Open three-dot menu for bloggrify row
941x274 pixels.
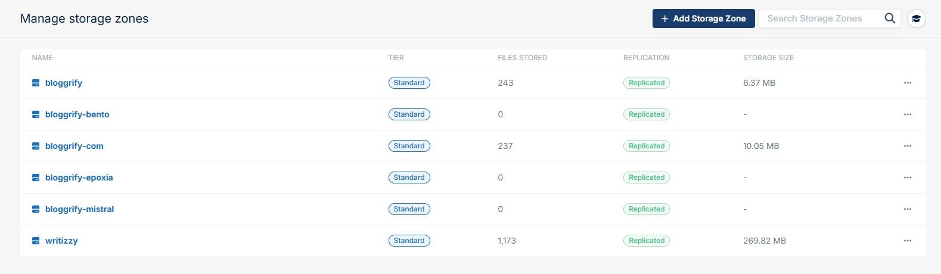(907, 83)
